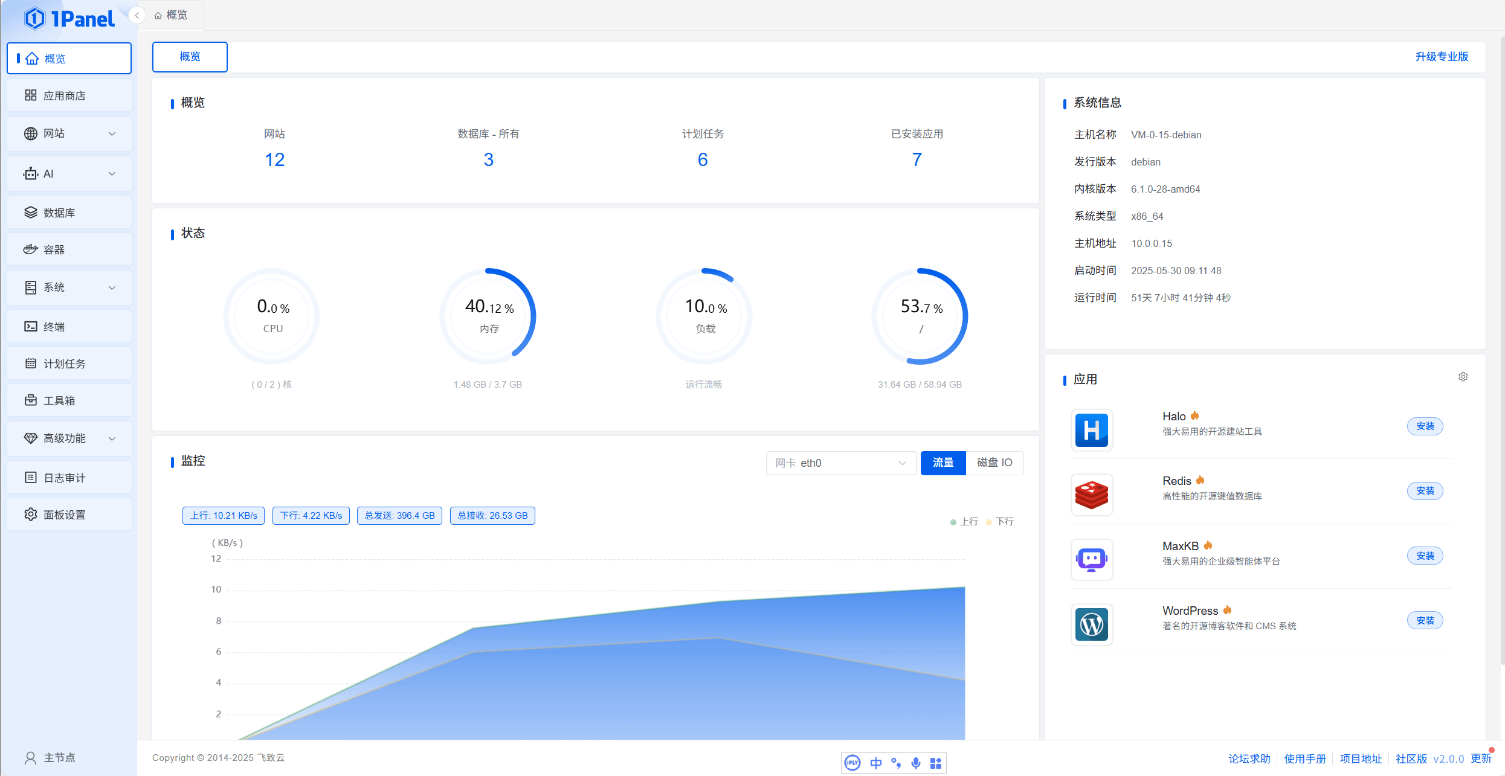This screenshot has height=776, width=1505.
Task: Collapse sidebar with the chevron arrow
Action: (137, 15)
